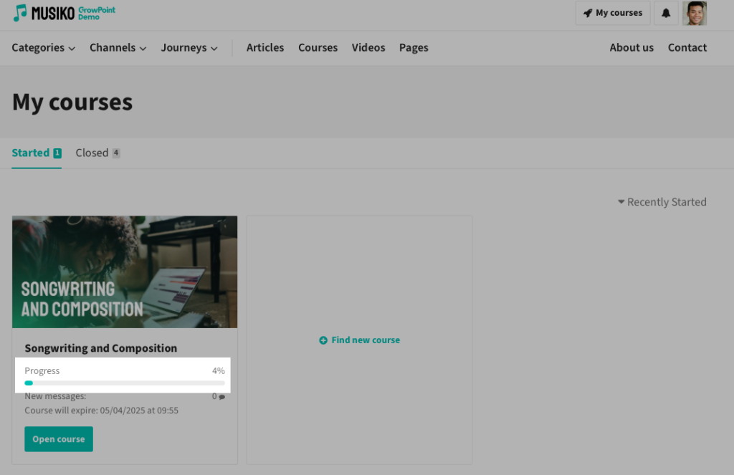The height and width of the screenshot is (475, 734).
Task: Open notifications bell icon
Action: coord(666,13)
